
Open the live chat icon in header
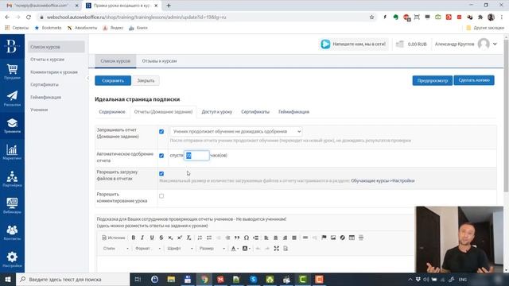coord(325,44)
